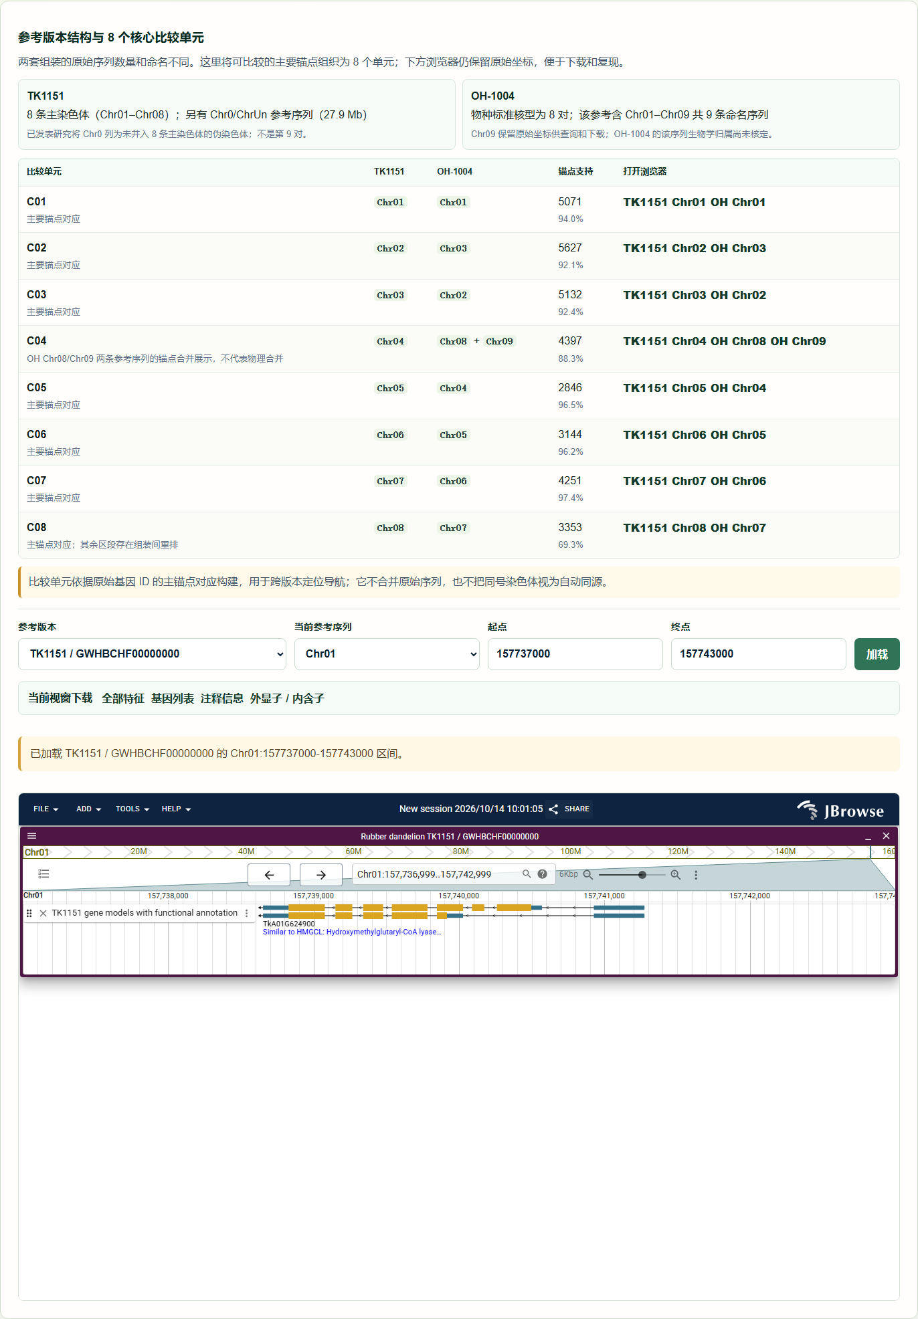Image resolution: width=918 pixels, height=1319 pixels.
Task: Click the search magnifier in the location box
Action: pyautogui.click(x=527, y=874)
